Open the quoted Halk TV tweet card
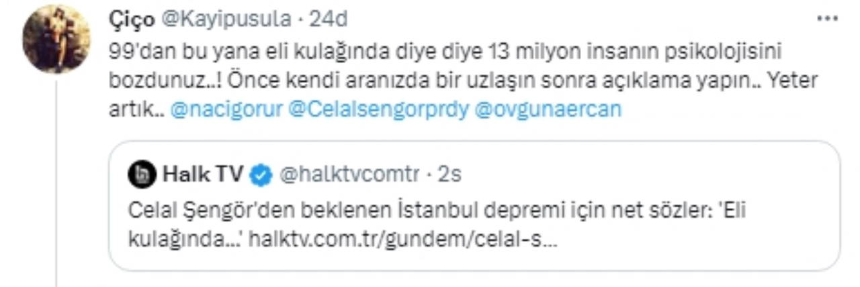Image resolution: width=860 pixels, height=287 pixels. 474,206
